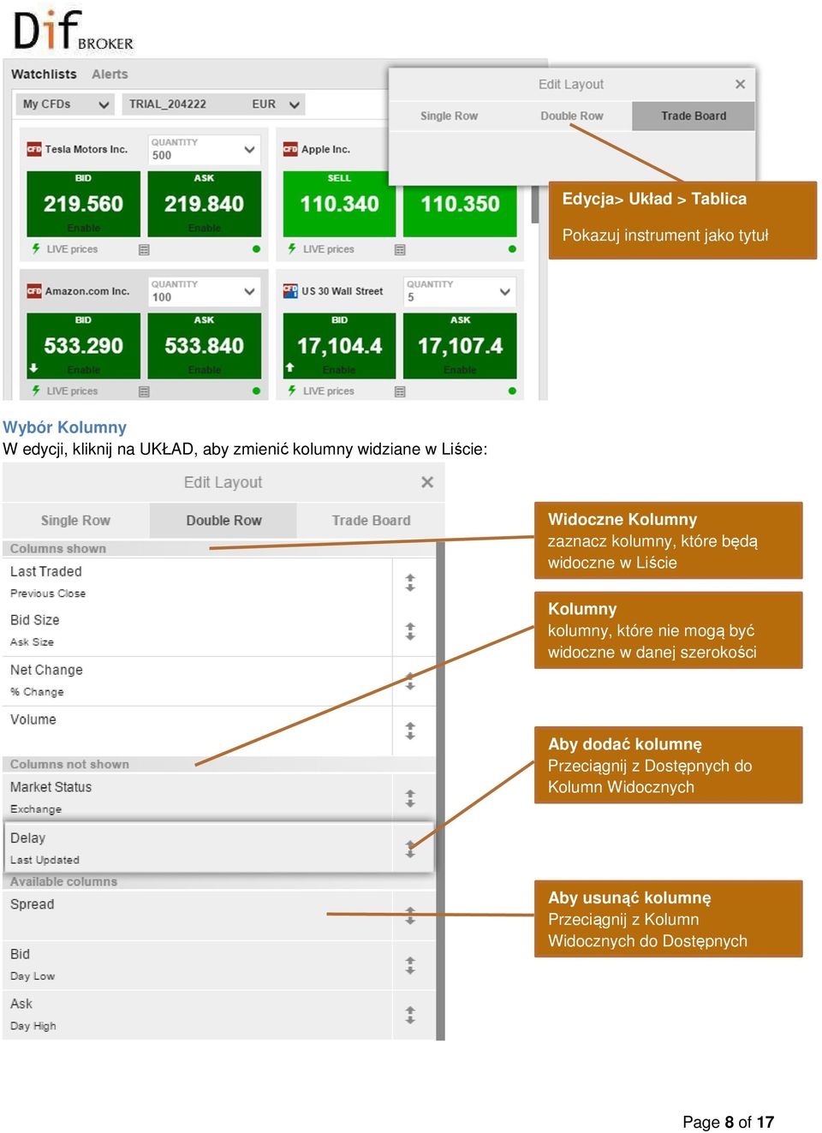The image size is (822, 1133).
Task: Click the Apple Inc. CFD icon
Action: tap(290, 149)
